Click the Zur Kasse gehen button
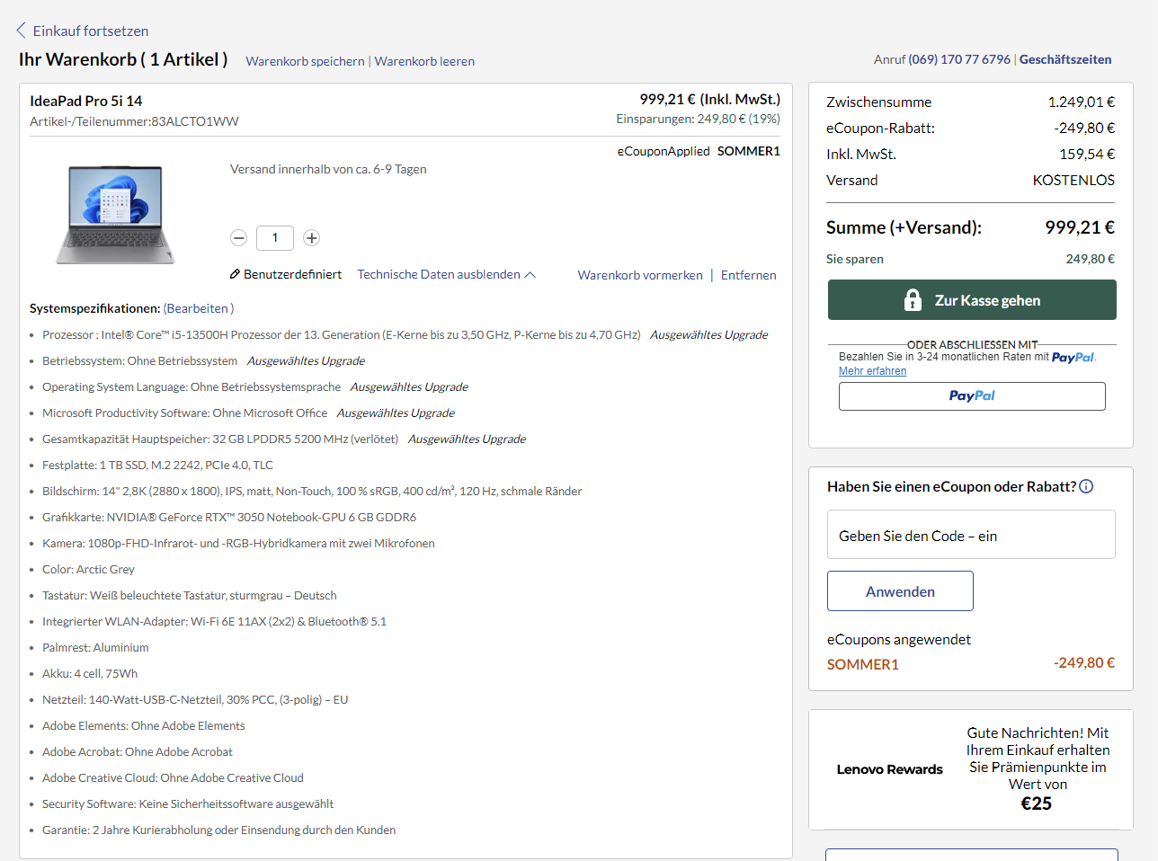Viewport: 1158px width, 861px height. point(972,300)
